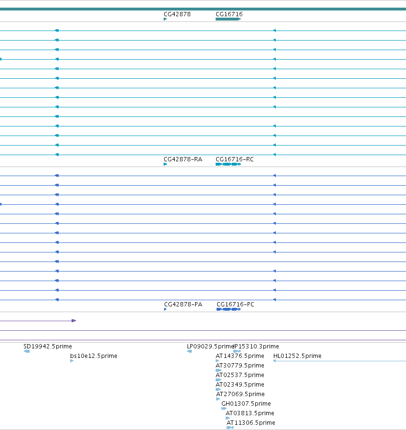Image resolution: width=406 pixels, height=430 pixels.
Task: Click the CG42878-RA transcript label
Action: point(183,159)
